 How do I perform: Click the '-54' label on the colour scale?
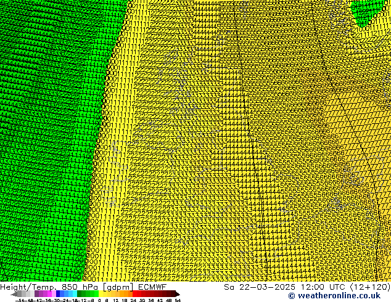point(20,301)
